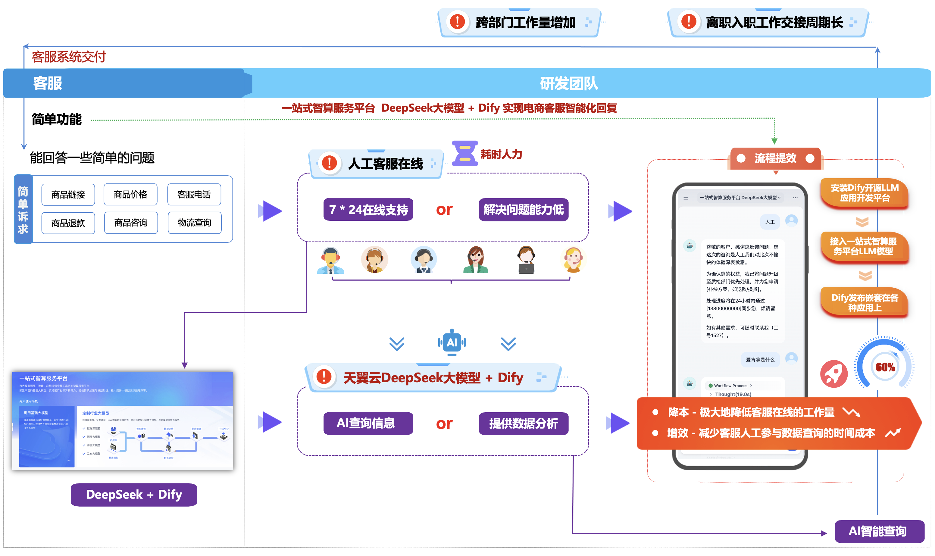Viewport: 935px width, 556px height.
Task: Select the male agent avatar with red headset
Action: [x=330, y=260]
